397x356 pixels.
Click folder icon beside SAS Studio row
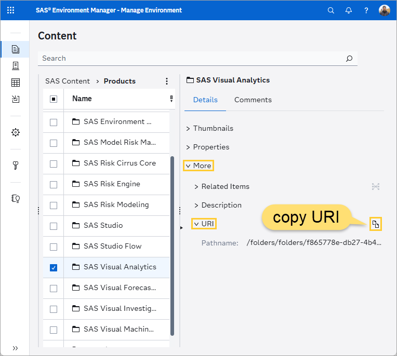coord(76,225)
